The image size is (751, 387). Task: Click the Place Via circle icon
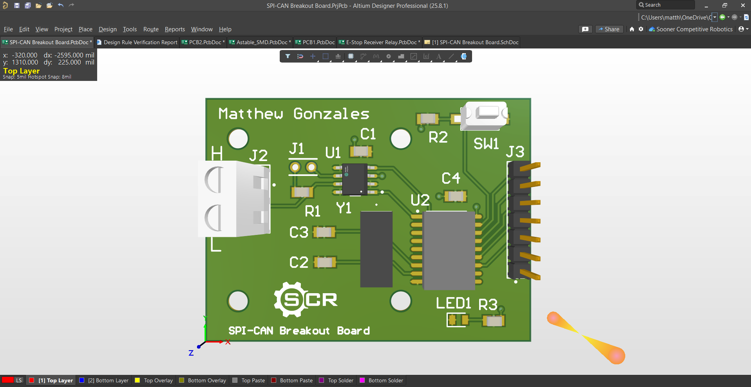coord(388,56)
